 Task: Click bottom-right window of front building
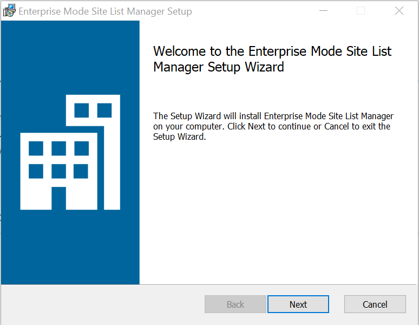click(x=81, y=171)
